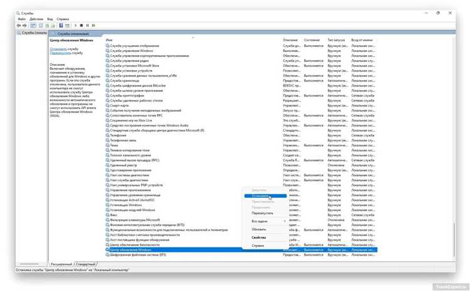Open the Справка menu in the menu bar

[63, 19]
